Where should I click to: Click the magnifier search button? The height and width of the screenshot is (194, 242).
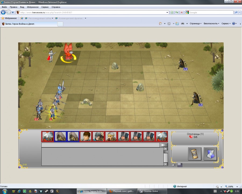point(236,12)
